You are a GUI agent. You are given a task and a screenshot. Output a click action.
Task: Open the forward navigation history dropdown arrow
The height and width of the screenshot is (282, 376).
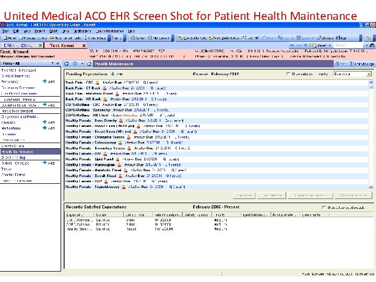(x=83, y=64)
